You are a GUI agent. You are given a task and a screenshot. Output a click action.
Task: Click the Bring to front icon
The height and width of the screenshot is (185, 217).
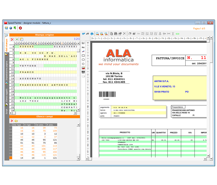(130, 33)
